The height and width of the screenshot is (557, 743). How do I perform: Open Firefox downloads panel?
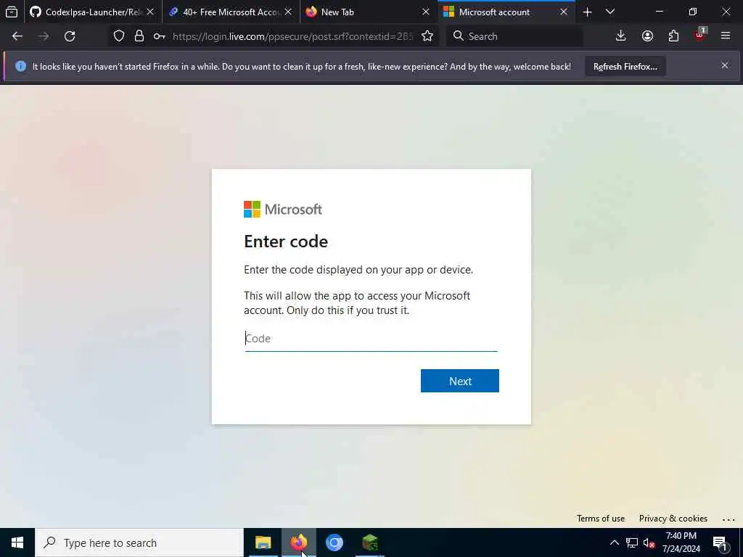click(x=620, y=36)
